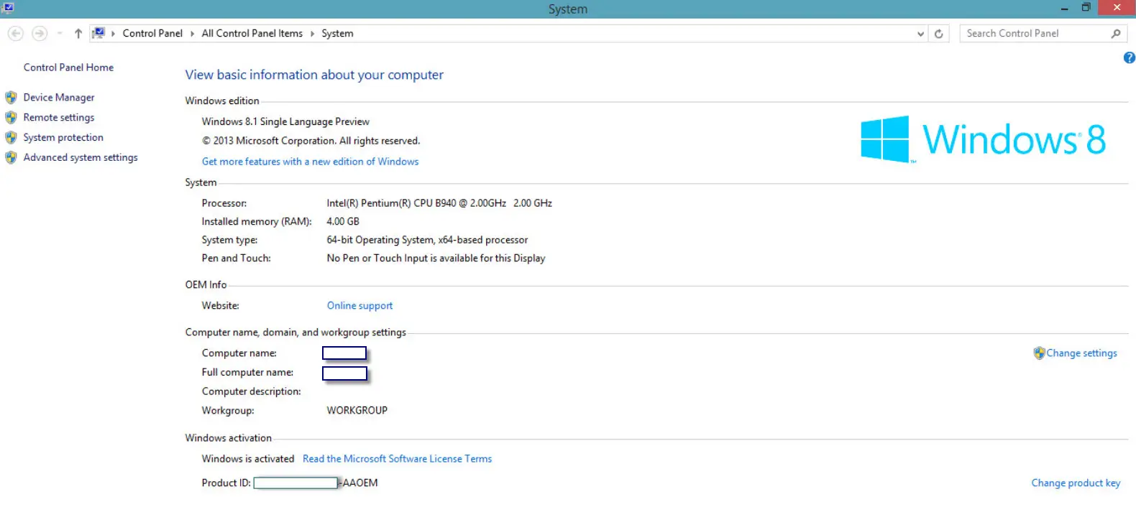The width and height of the screenshot is (1136, 507).
Task: Click the 'Intel(R) Pentium(R) CPU B940' processor value
Action: click(x=439, y=203)
